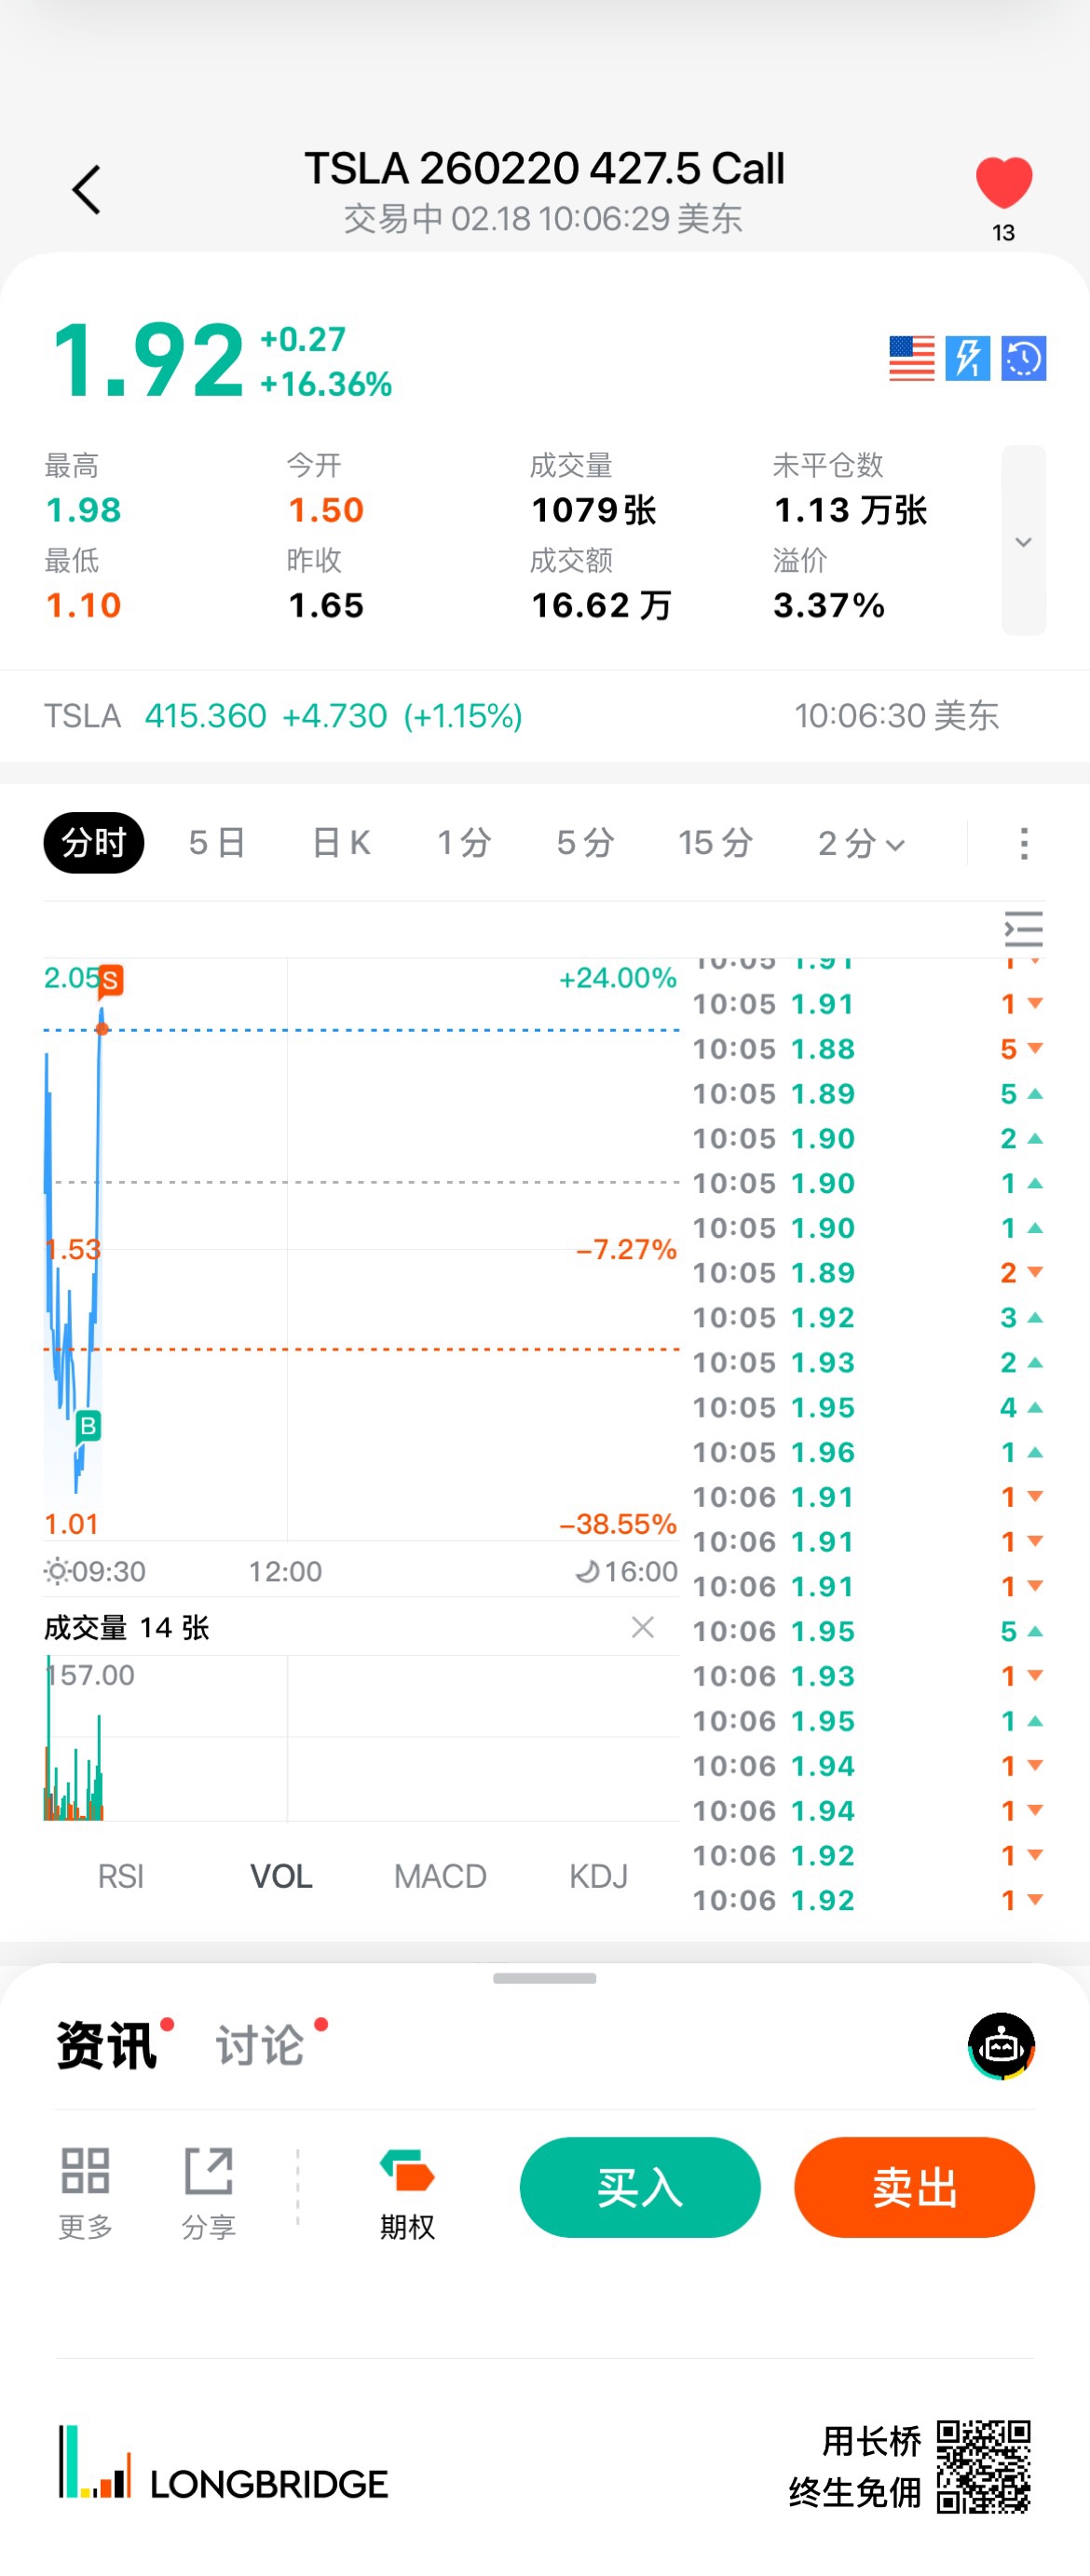Tap the US flag market icon
Image resolution: width=1090 pixels, height=2576 pixels.
tap(911, 358)
